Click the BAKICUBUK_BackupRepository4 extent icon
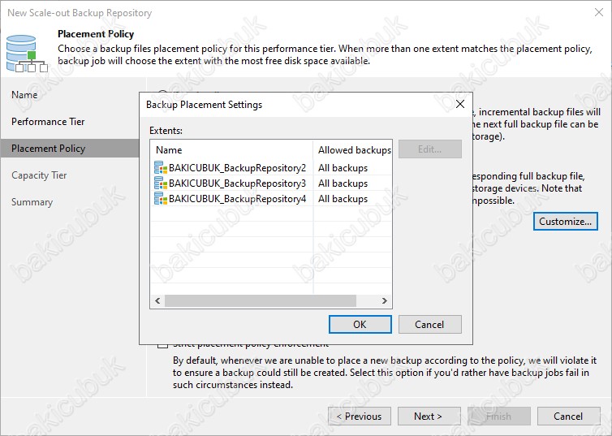Image resolution: width=612 pixels, height=436 pixels. 161,199
